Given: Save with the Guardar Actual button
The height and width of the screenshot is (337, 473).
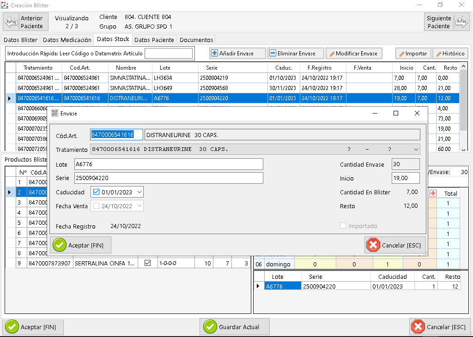Looking at the screenshot, I should pos(234,327).
